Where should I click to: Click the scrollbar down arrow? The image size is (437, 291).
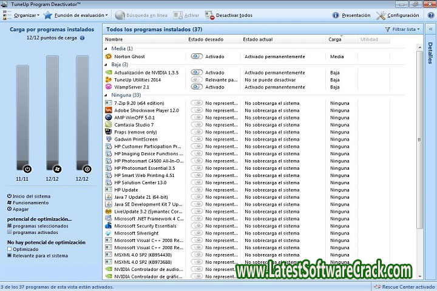click(x=420, y=276)
